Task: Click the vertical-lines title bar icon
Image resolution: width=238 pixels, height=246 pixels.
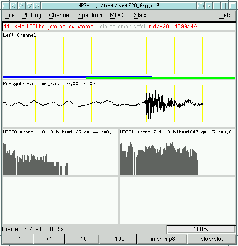Action: pyautogui.click(x=225, y=6)
